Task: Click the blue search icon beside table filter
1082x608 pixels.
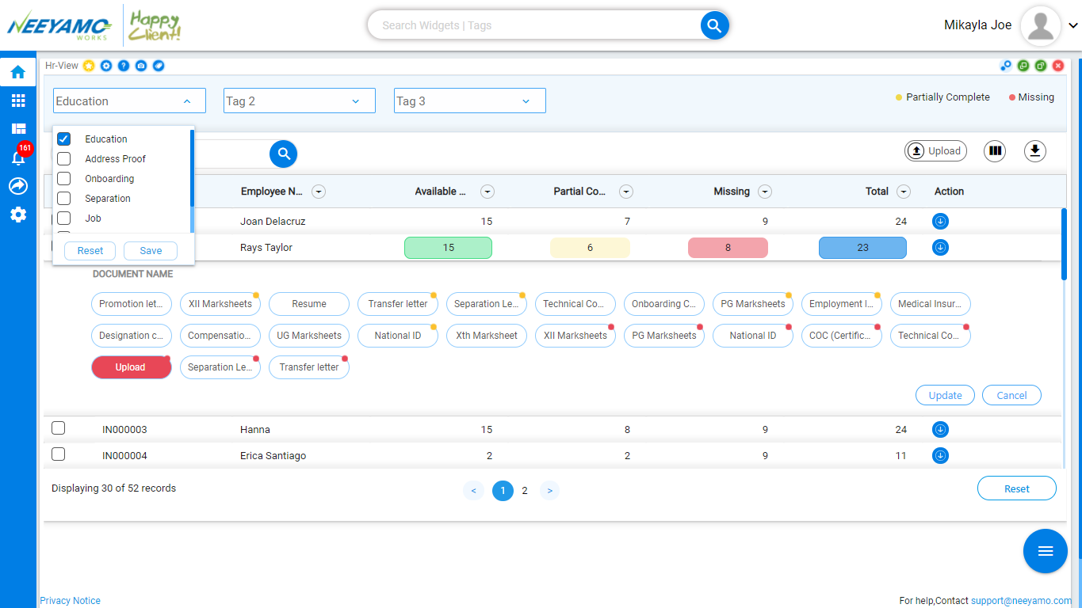Action: point(284,154)
